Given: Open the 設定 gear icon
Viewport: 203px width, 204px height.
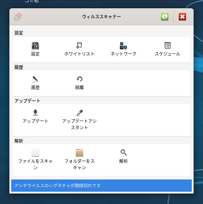Looking at the screenshot, I should [35, 45].
